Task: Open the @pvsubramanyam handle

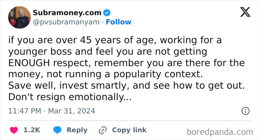Action: tap(66, 22)
